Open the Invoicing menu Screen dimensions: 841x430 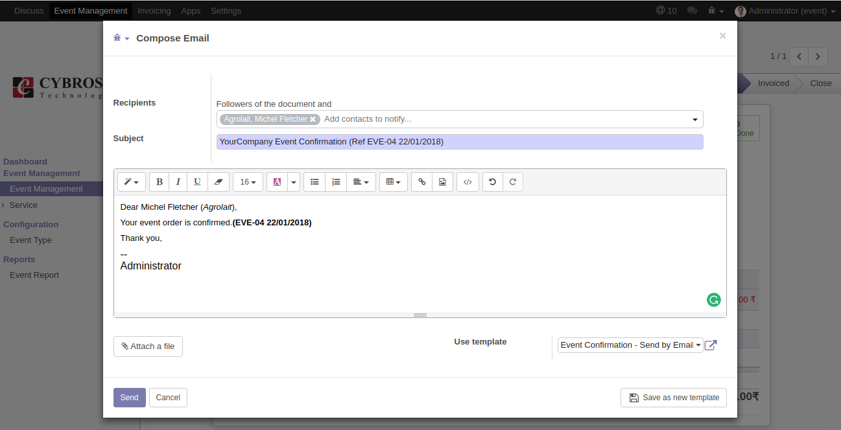point(154,10)
